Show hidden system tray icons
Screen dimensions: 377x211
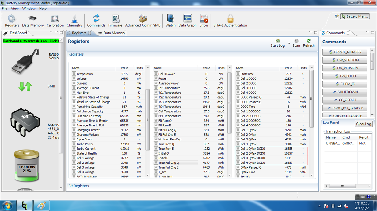(319, 206)
